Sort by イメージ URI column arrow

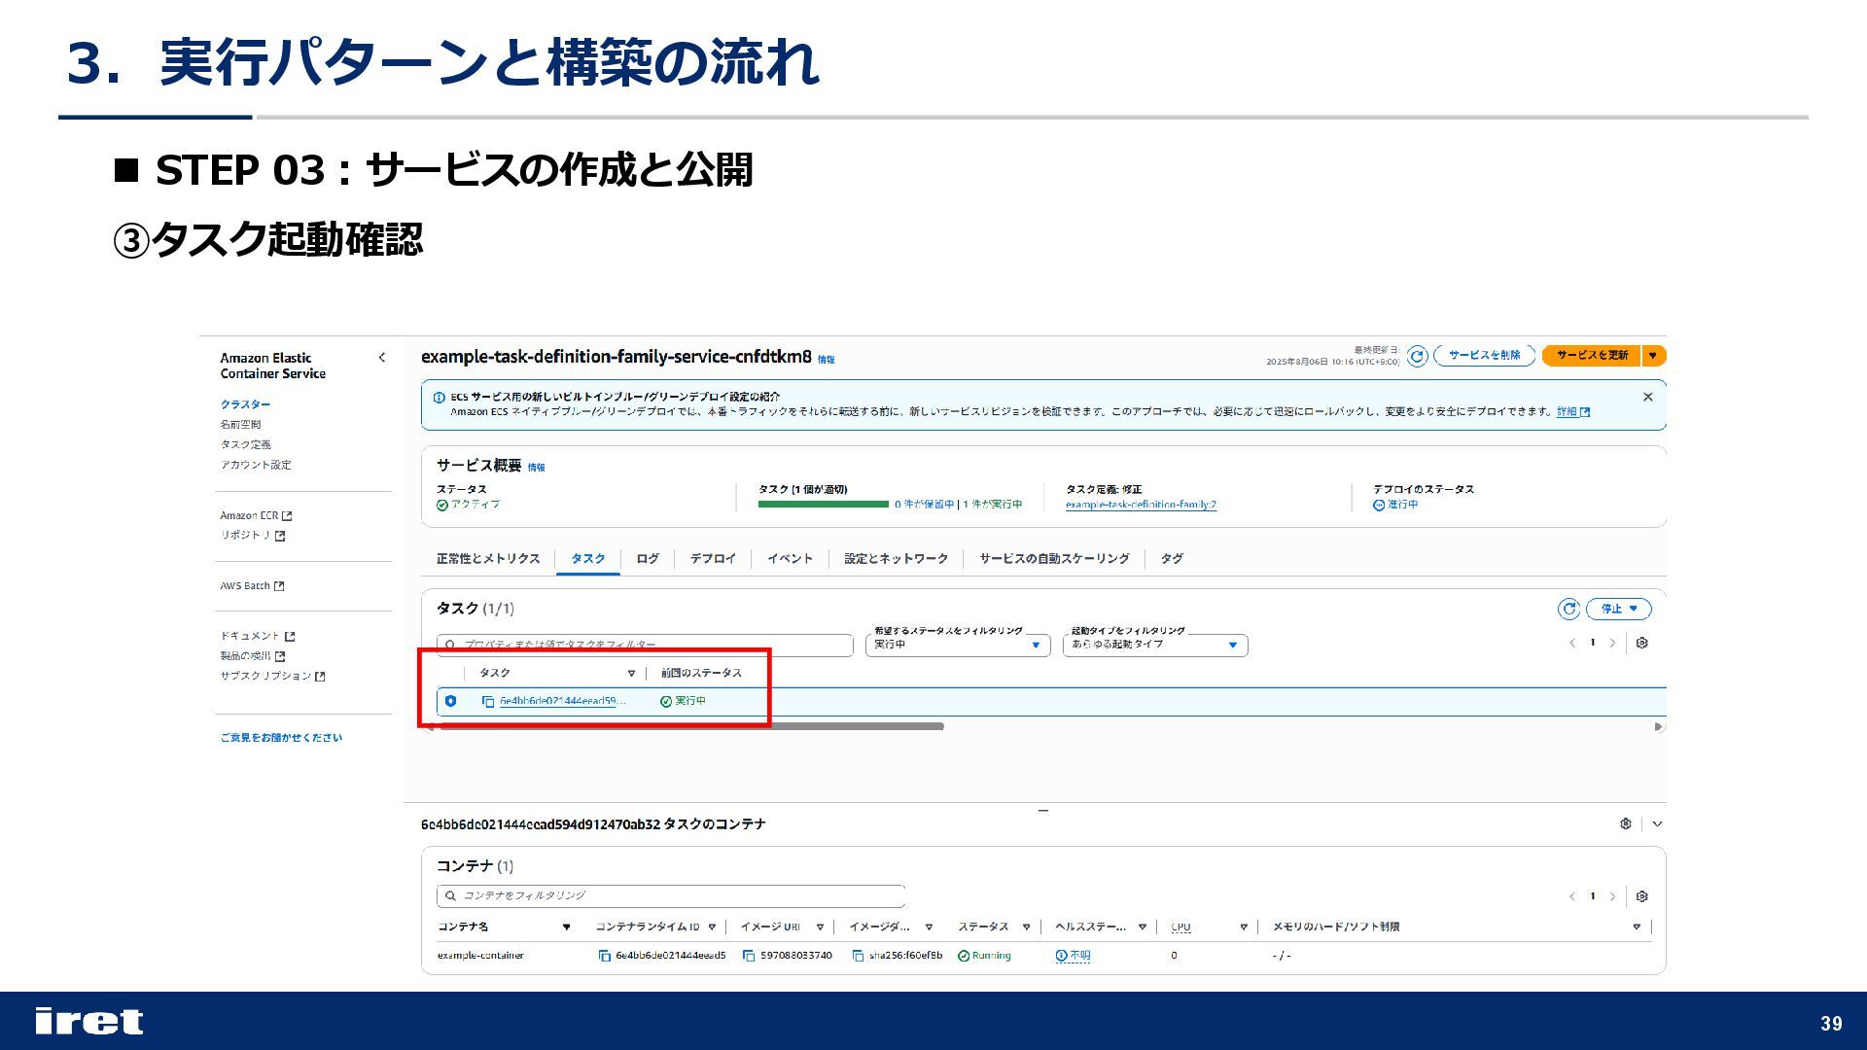click(x=820, y=927)
